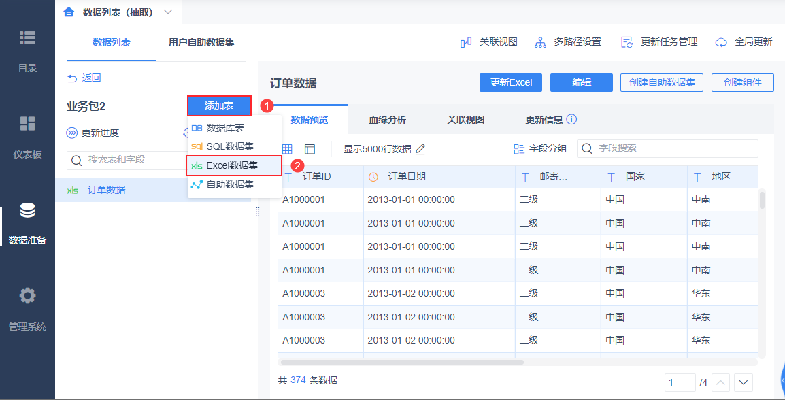Click the info icon next to 更新信息
785x400 pixels.
(x=572, y=120)
